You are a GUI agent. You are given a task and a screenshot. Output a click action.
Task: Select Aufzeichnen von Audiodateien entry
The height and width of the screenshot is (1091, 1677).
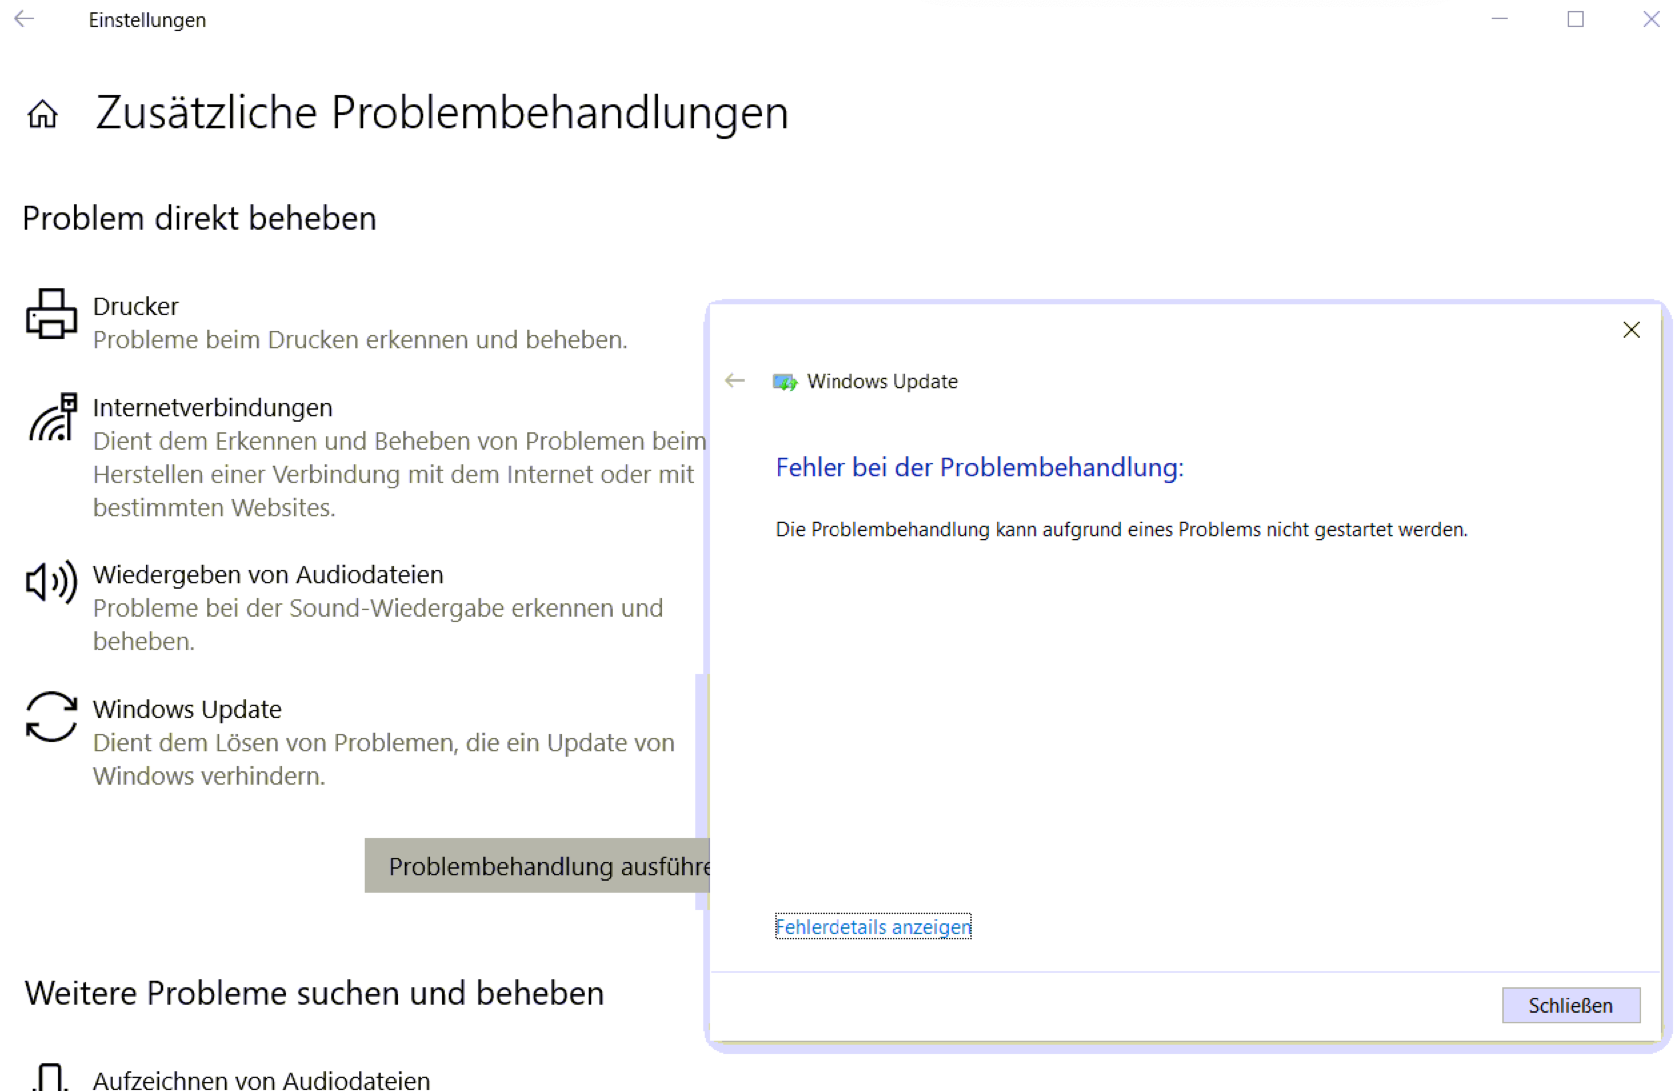[x=261, y=1079]
